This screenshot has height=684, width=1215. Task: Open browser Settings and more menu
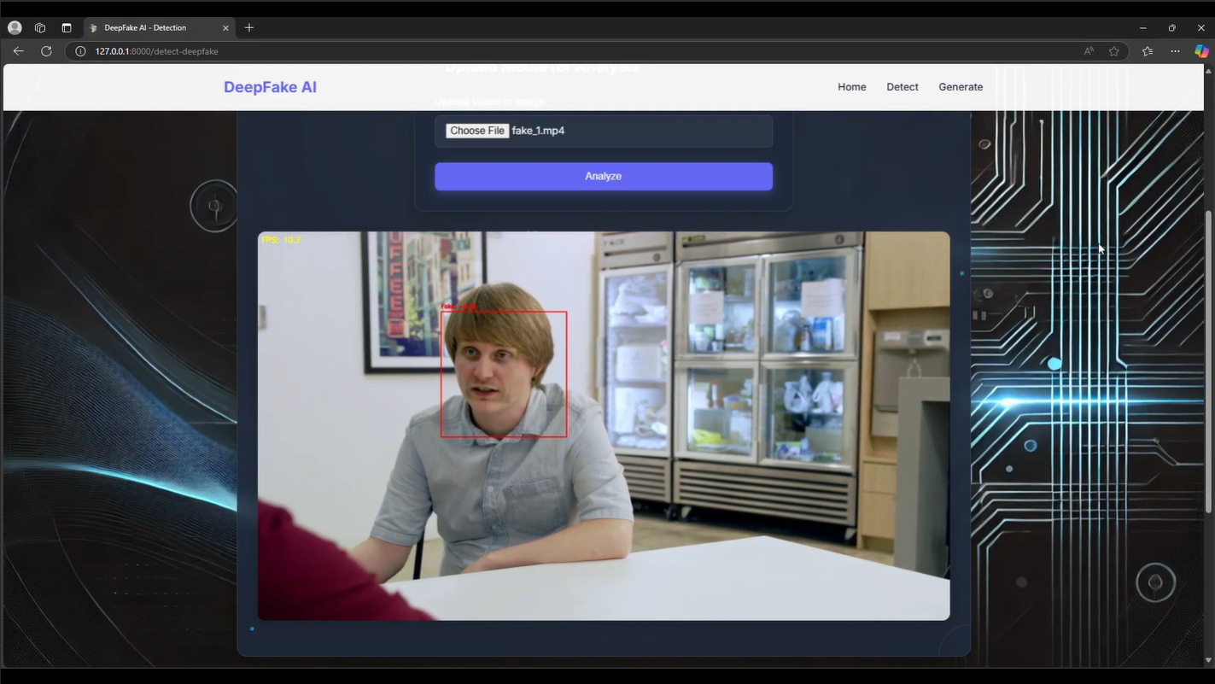(x=1176, y=51)
